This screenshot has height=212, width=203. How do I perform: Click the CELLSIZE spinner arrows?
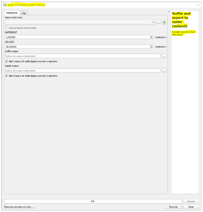[152, 47]
